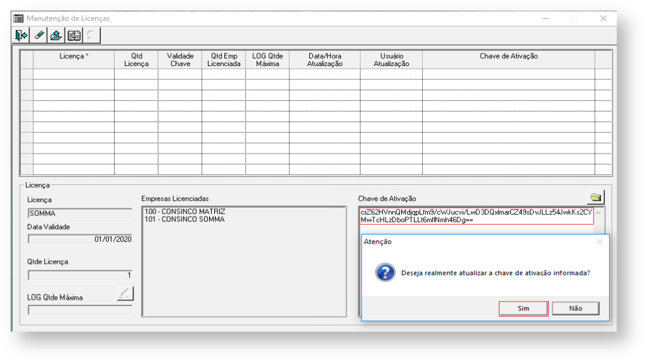Click the Data Validade field 01/01/2020
Screen dimensions: 647x362
80,239
